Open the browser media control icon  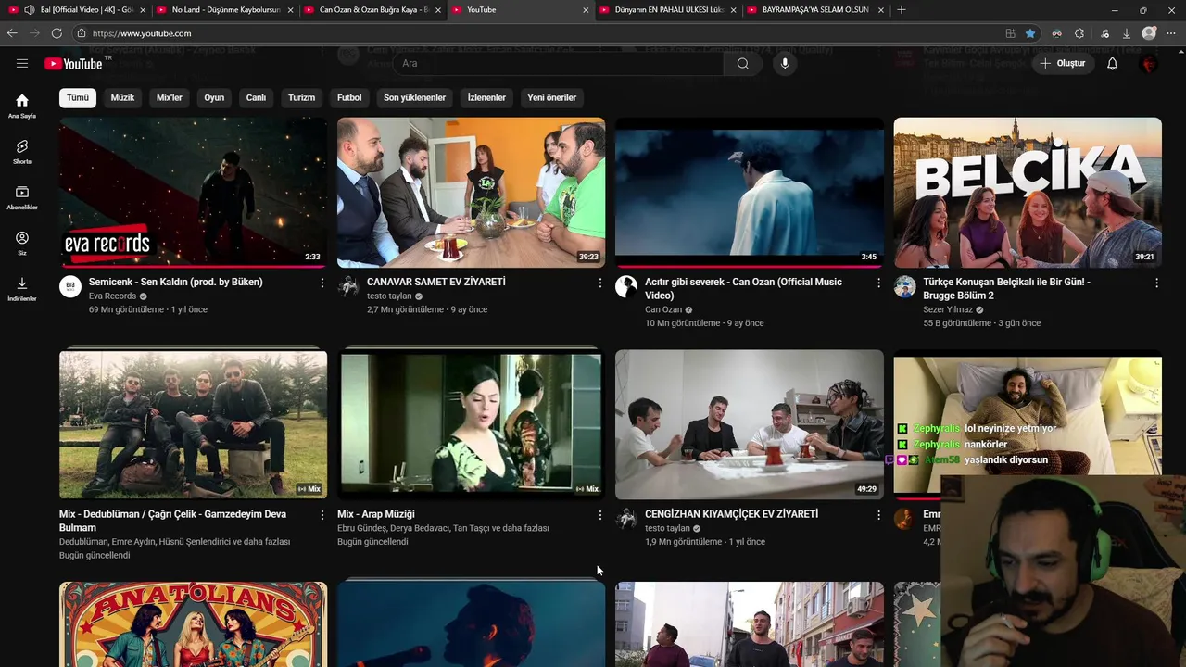tap(1103, 33)
